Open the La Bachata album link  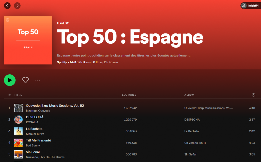coord(191,131)
